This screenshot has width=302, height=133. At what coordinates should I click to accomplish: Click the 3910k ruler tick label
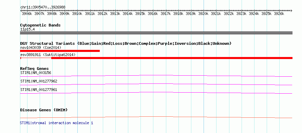point(78,14)
